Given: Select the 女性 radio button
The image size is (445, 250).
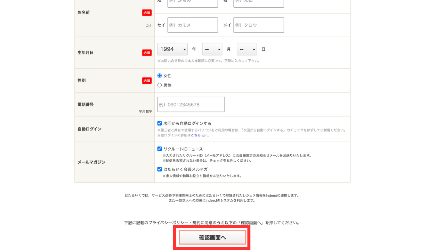Looking at the screenshot, I should click(x=160, y=76).
